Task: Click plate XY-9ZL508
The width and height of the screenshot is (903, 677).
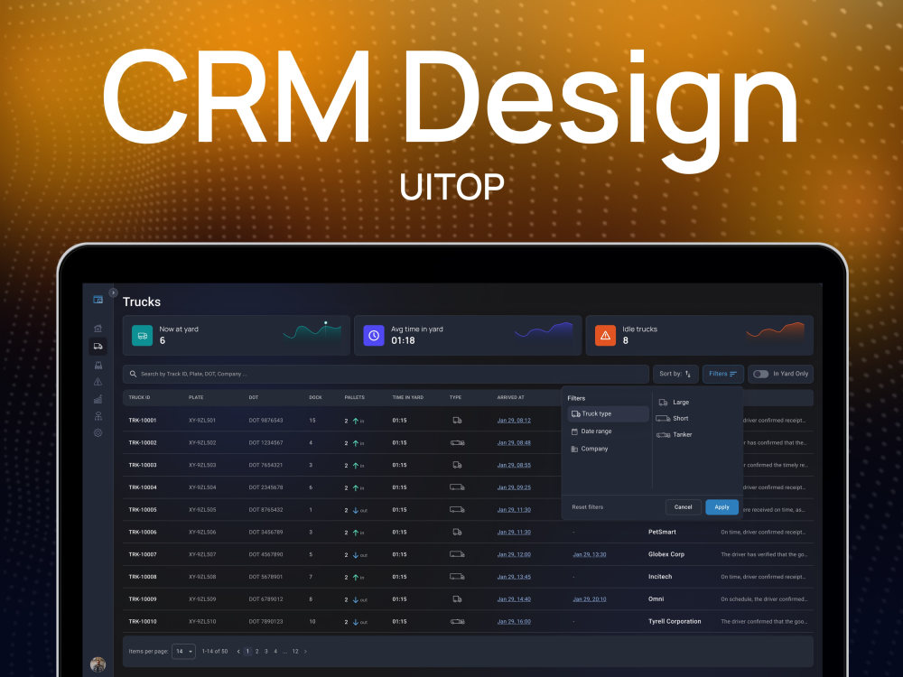Action: tap(202, 577)
